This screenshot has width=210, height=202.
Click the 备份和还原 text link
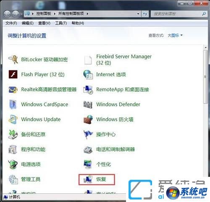tap(33, 135)
